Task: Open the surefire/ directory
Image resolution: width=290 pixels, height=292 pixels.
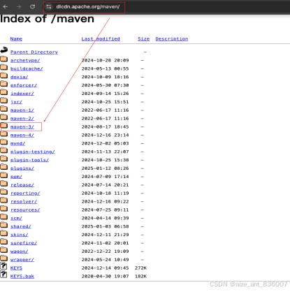Action: 24,243
